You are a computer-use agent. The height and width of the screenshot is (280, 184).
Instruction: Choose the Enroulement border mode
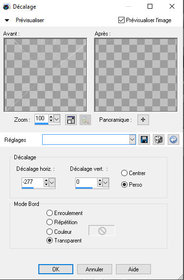[x=49, y=213]
